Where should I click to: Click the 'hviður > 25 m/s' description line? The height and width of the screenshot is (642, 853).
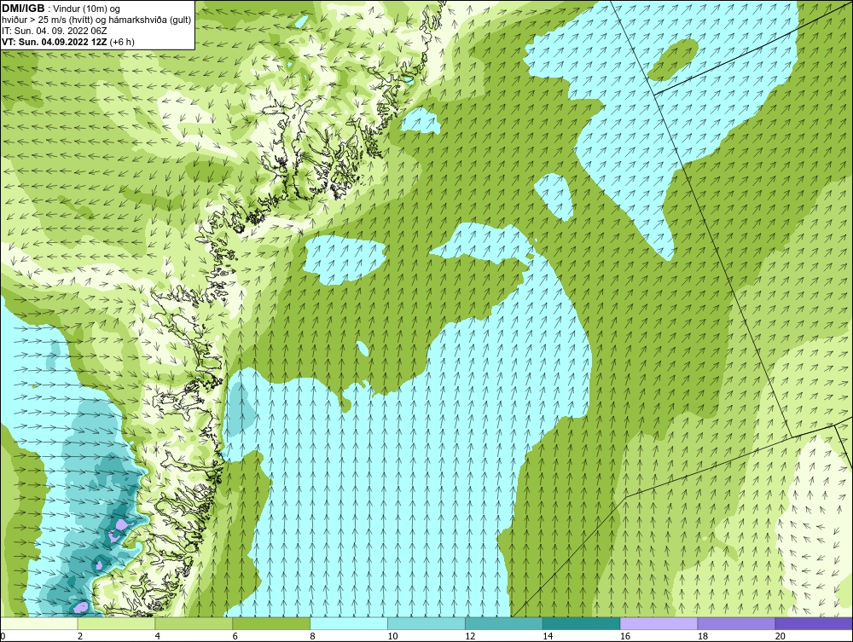pos(96,20)
